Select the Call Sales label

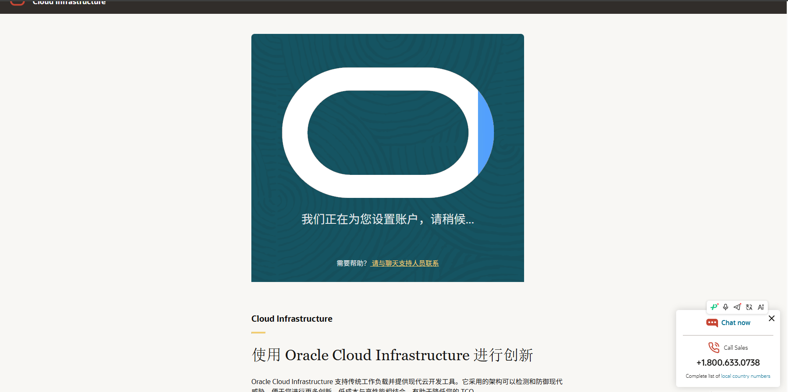click(736, 348)
